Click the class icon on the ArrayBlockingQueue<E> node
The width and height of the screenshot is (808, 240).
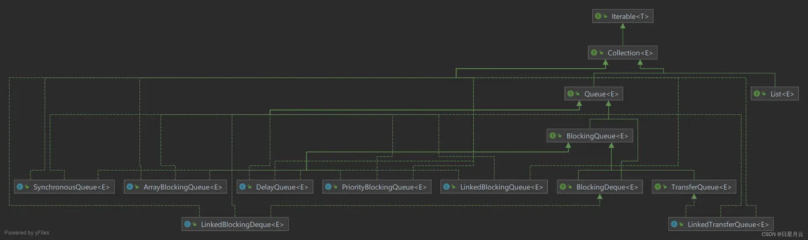coord(130,187)
